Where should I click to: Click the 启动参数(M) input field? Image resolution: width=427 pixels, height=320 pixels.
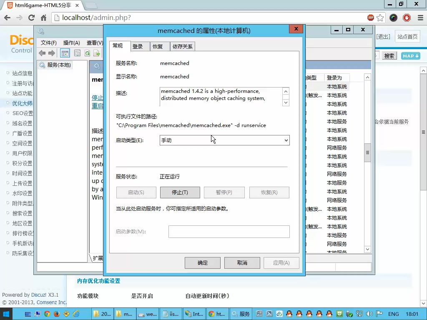click(229, 232)
